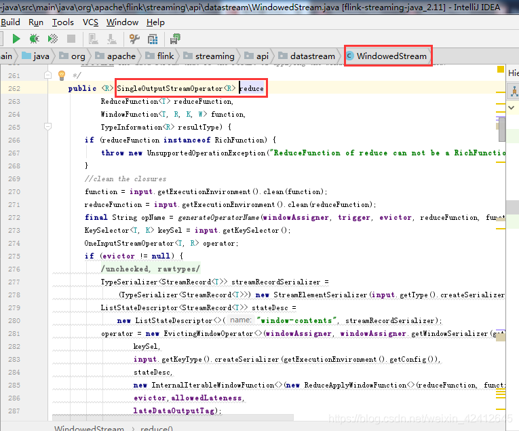Open the Tools menu
Screen dimensions: 519x431
coord(63,22)
